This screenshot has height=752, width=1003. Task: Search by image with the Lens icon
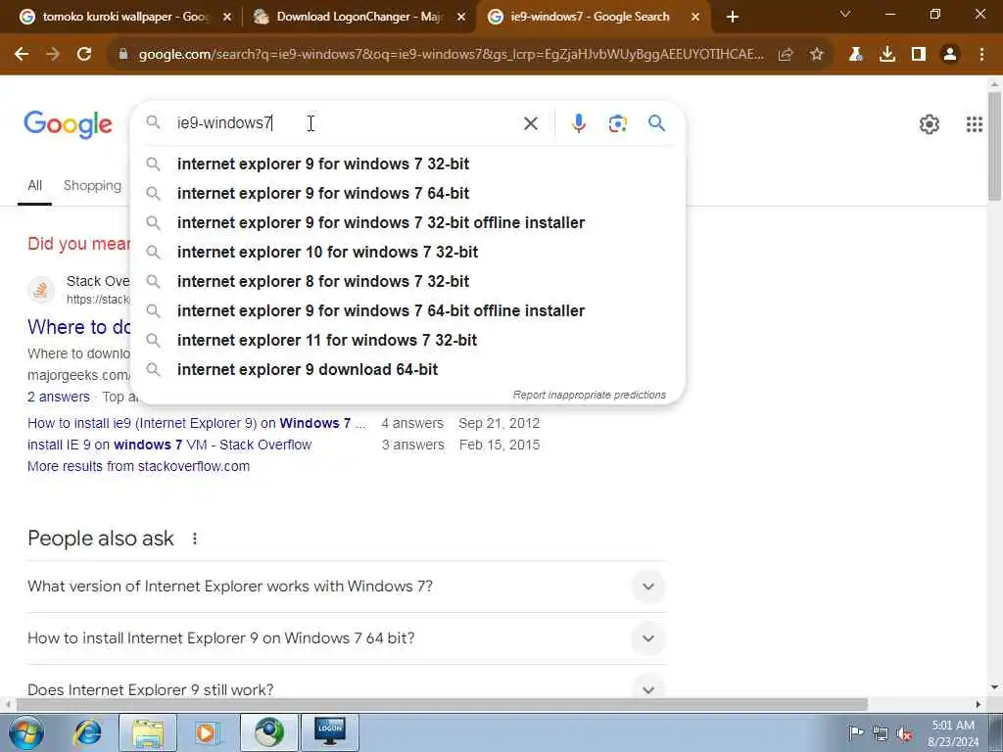coord(617,123)
